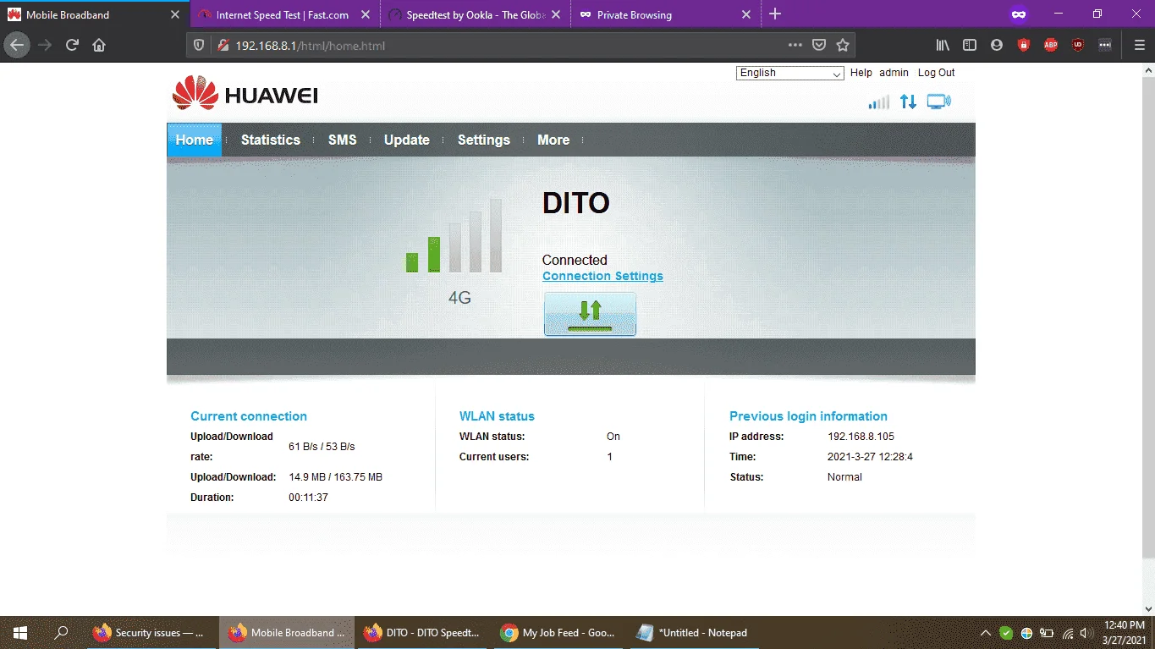Click the green checkmark tray icon
Viewport: 1155px width, 649px height.
click(x=1006, y=633)
